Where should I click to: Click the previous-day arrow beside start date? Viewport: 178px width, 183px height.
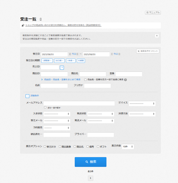pos(70,54)
